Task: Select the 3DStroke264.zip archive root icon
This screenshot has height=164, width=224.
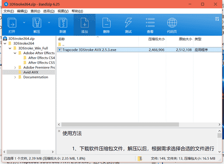Action: [x=5, y=38]
